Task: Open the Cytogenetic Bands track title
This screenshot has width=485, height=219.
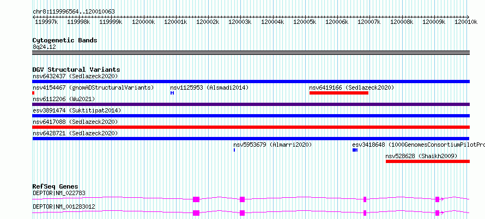Action: pyautogui.click(x=65, y=40)
